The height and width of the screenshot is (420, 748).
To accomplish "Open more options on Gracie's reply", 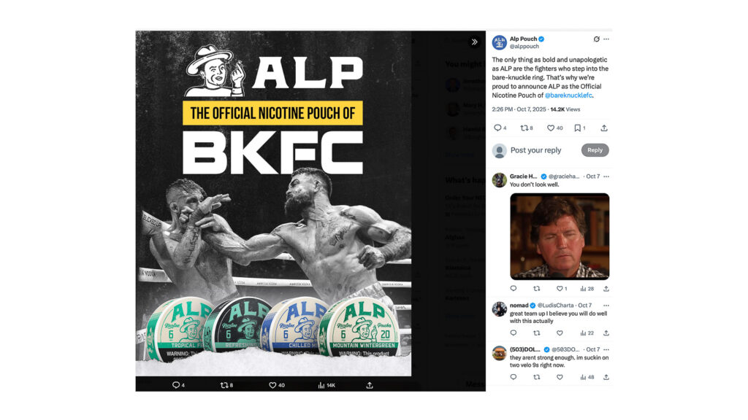I will [606, 176].
